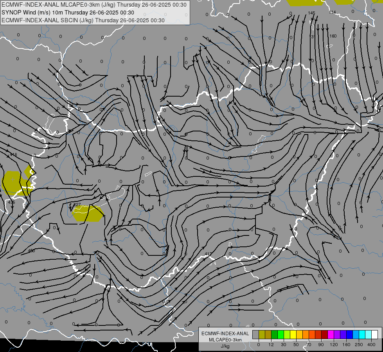Image resolution: width=383 pixels, height=352 pixels.
Task: Click the white swatch ending the legend
Action: tap(375, 334)
